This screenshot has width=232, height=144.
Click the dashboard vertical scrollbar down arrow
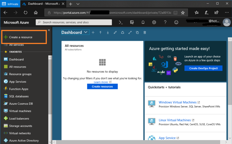pos(230,138)
